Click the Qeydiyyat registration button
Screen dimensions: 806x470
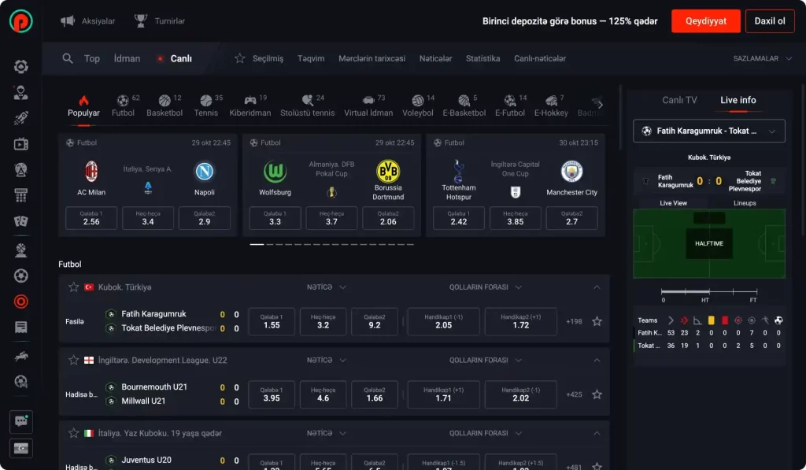click(x=705, y=21)
